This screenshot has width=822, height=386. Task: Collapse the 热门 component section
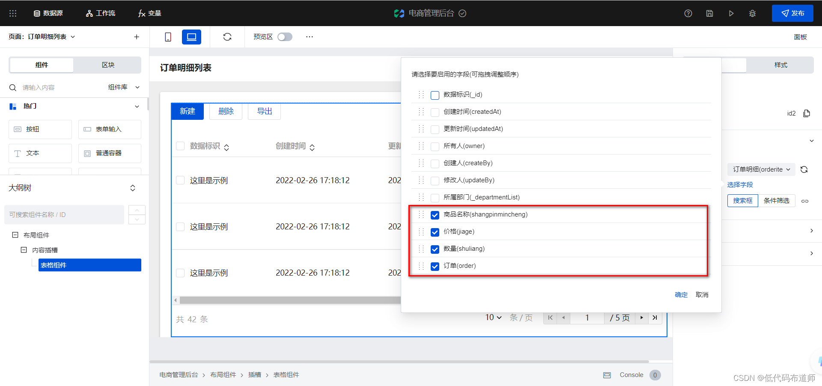click(x=137, y=106)
